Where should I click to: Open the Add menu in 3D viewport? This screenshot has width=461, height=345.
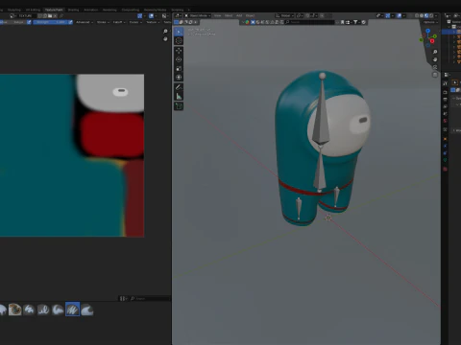pyautogui.click(x=239, y=15)
